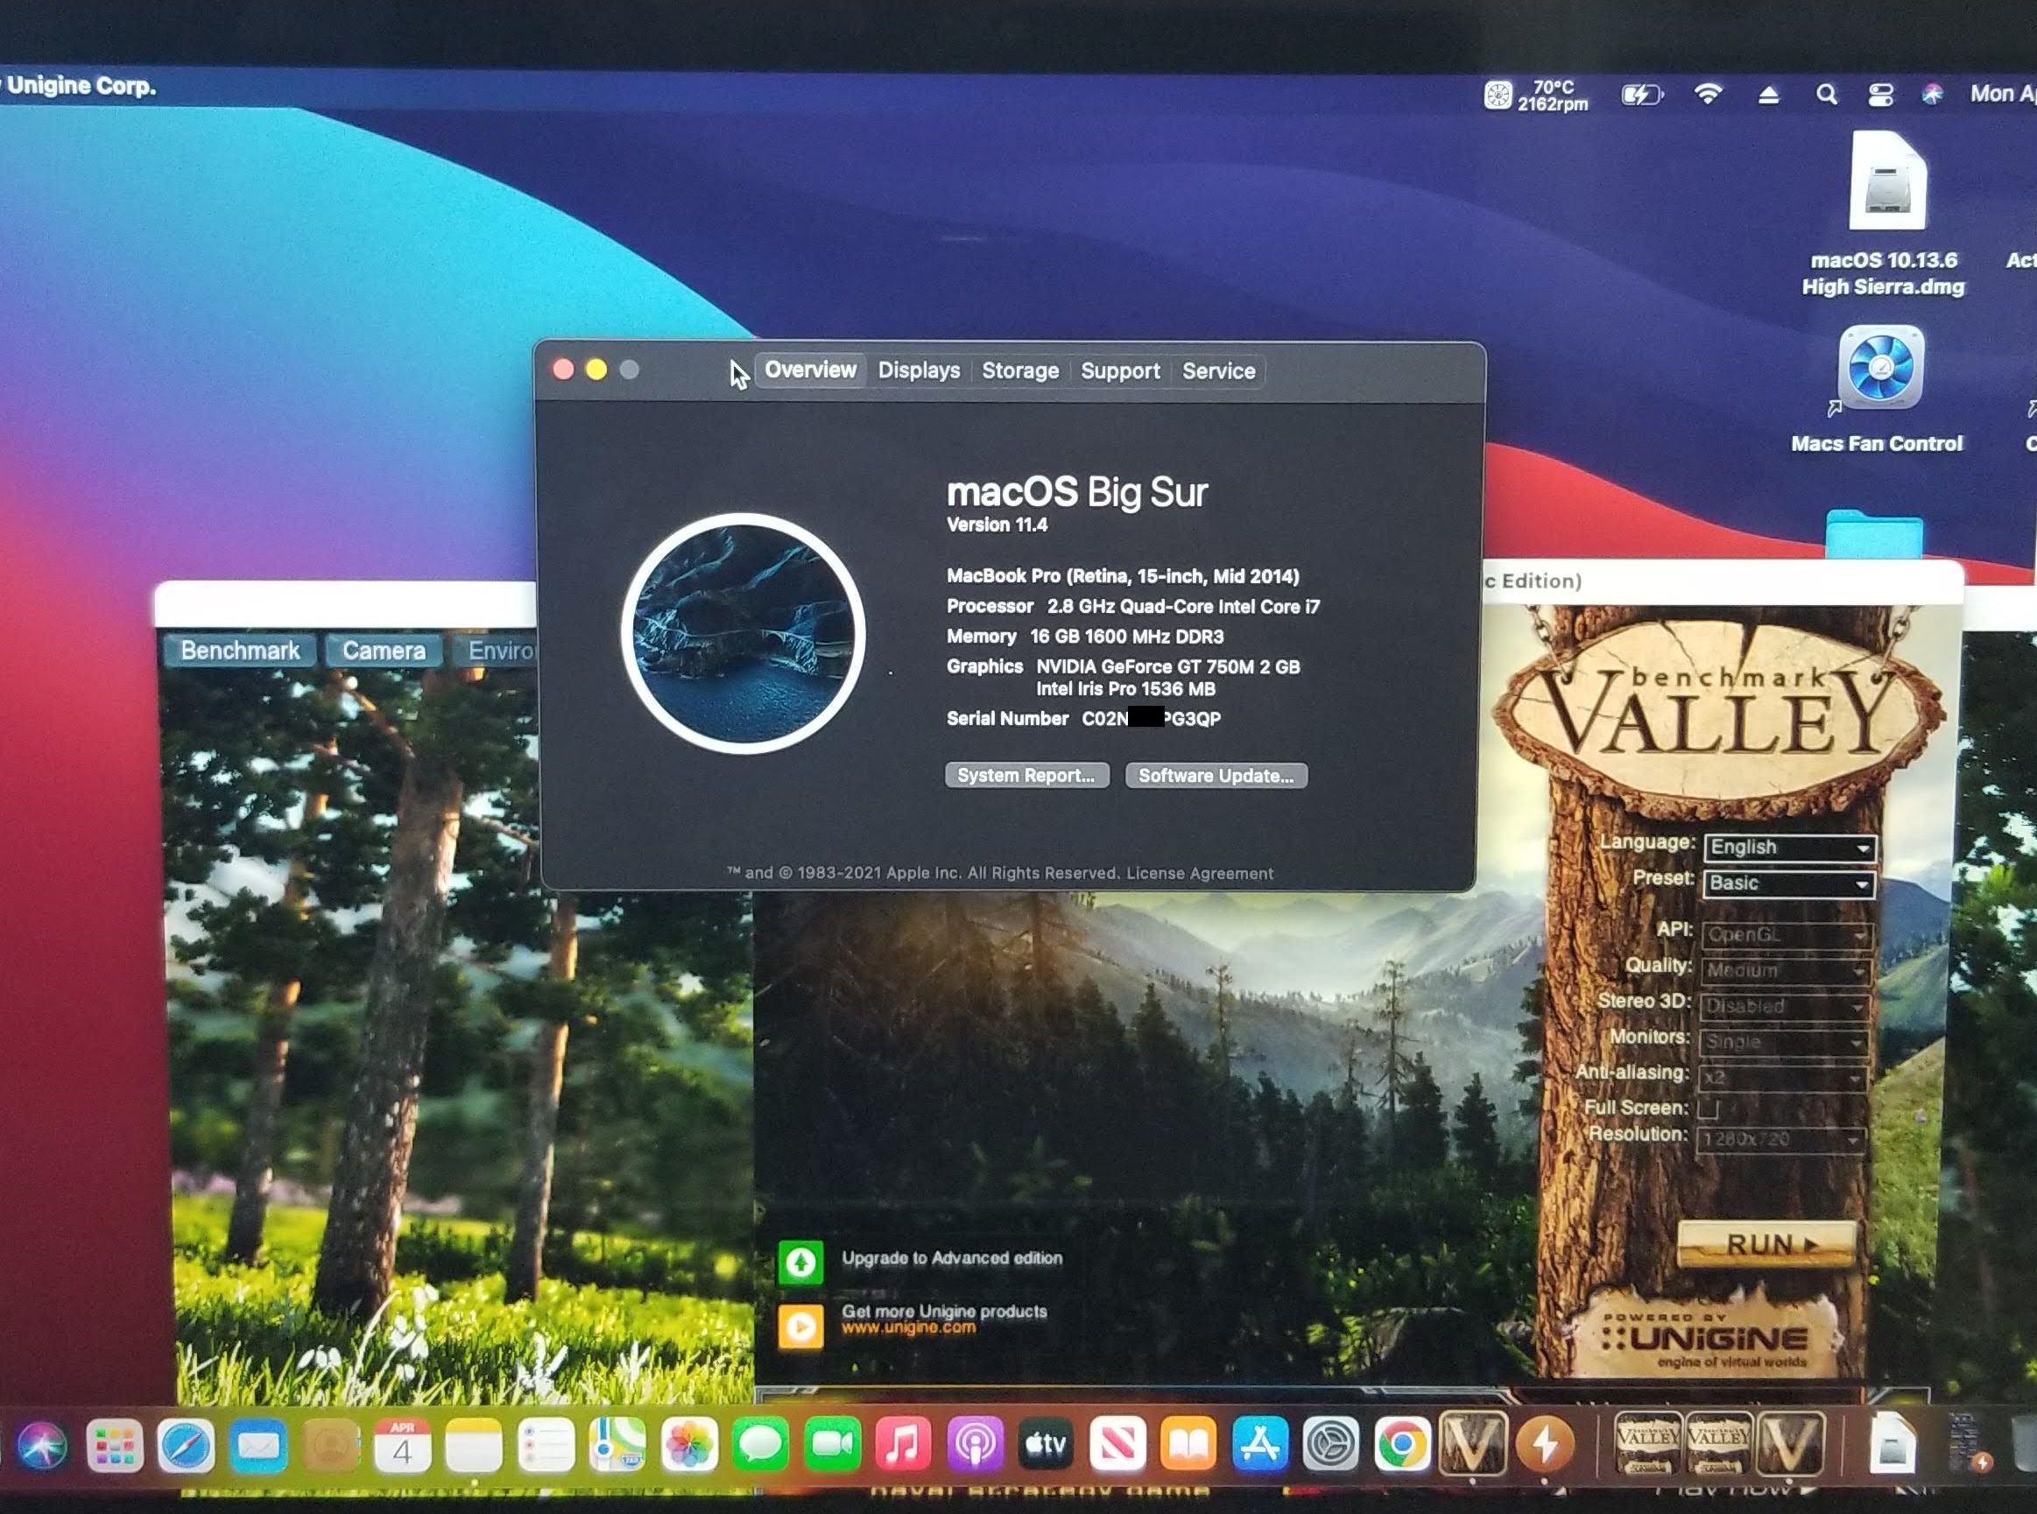The width and height of the screenshot is (2037, 1514).
Task: Click the fan temperature menu bar icon
Action: pos(1498,95)
